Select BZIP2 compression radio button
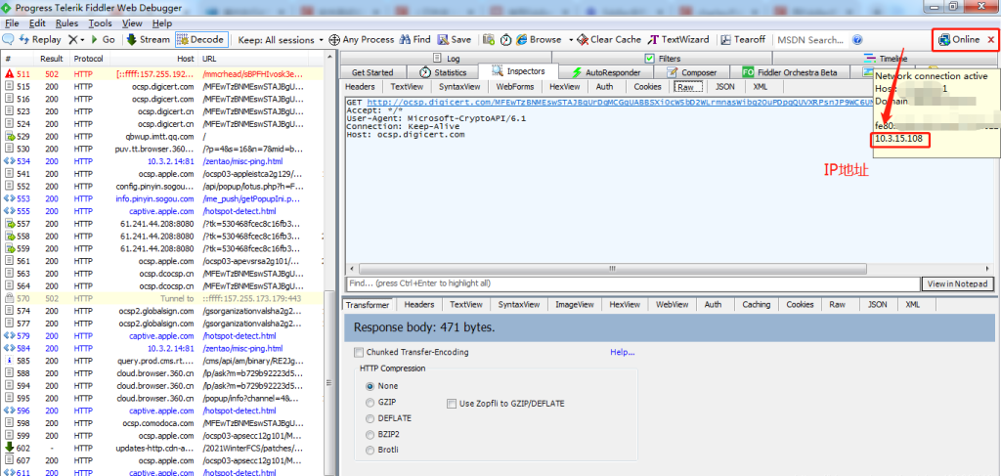Image resolution: width=1001 pixels, height=476 pixels. click(370, 435)
